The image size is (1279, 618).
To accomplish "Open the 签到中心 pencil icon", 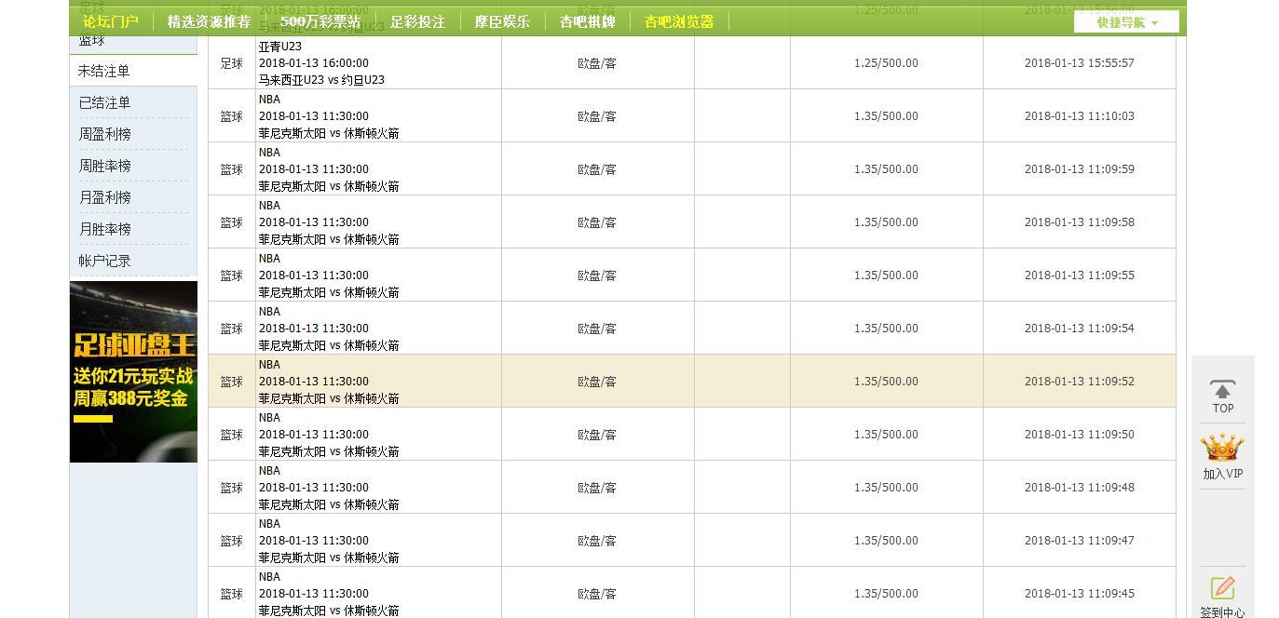I will [x=1222, y=588].
